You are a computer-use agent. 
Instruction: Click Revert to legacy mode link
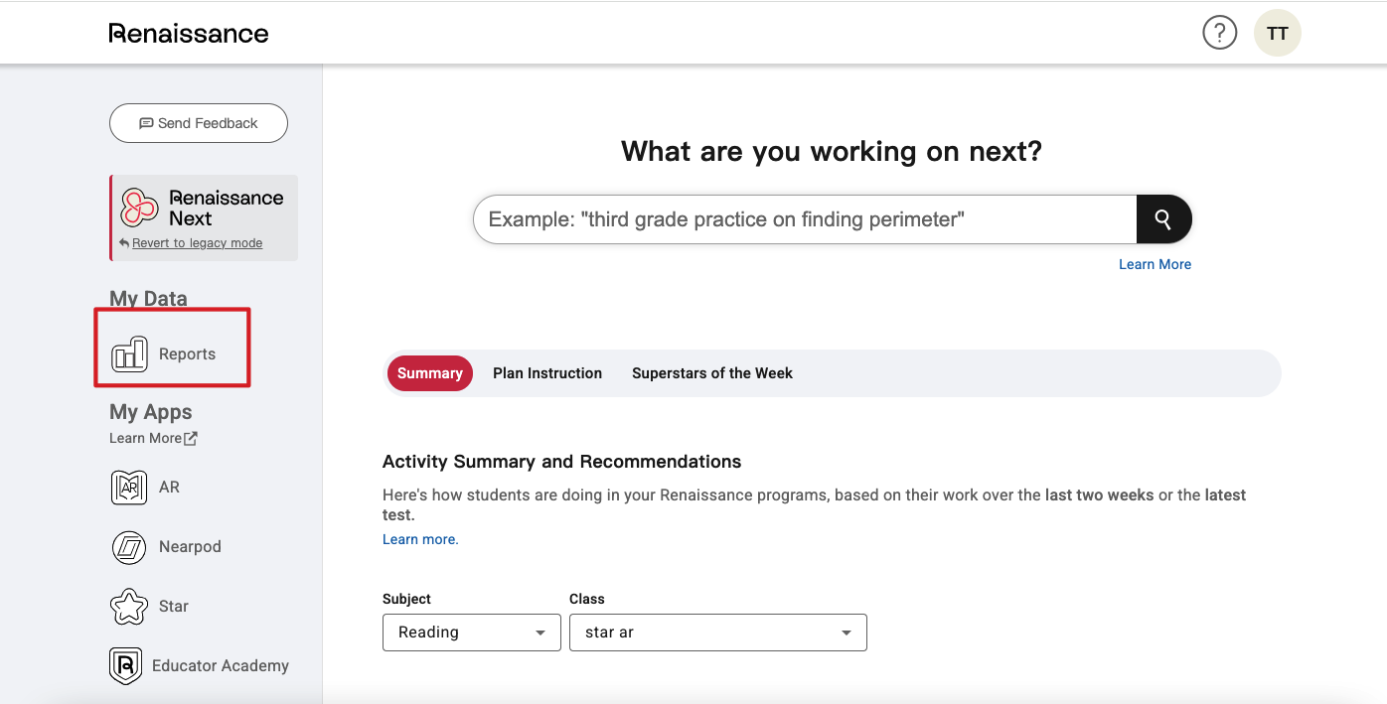tap(197, 243)
